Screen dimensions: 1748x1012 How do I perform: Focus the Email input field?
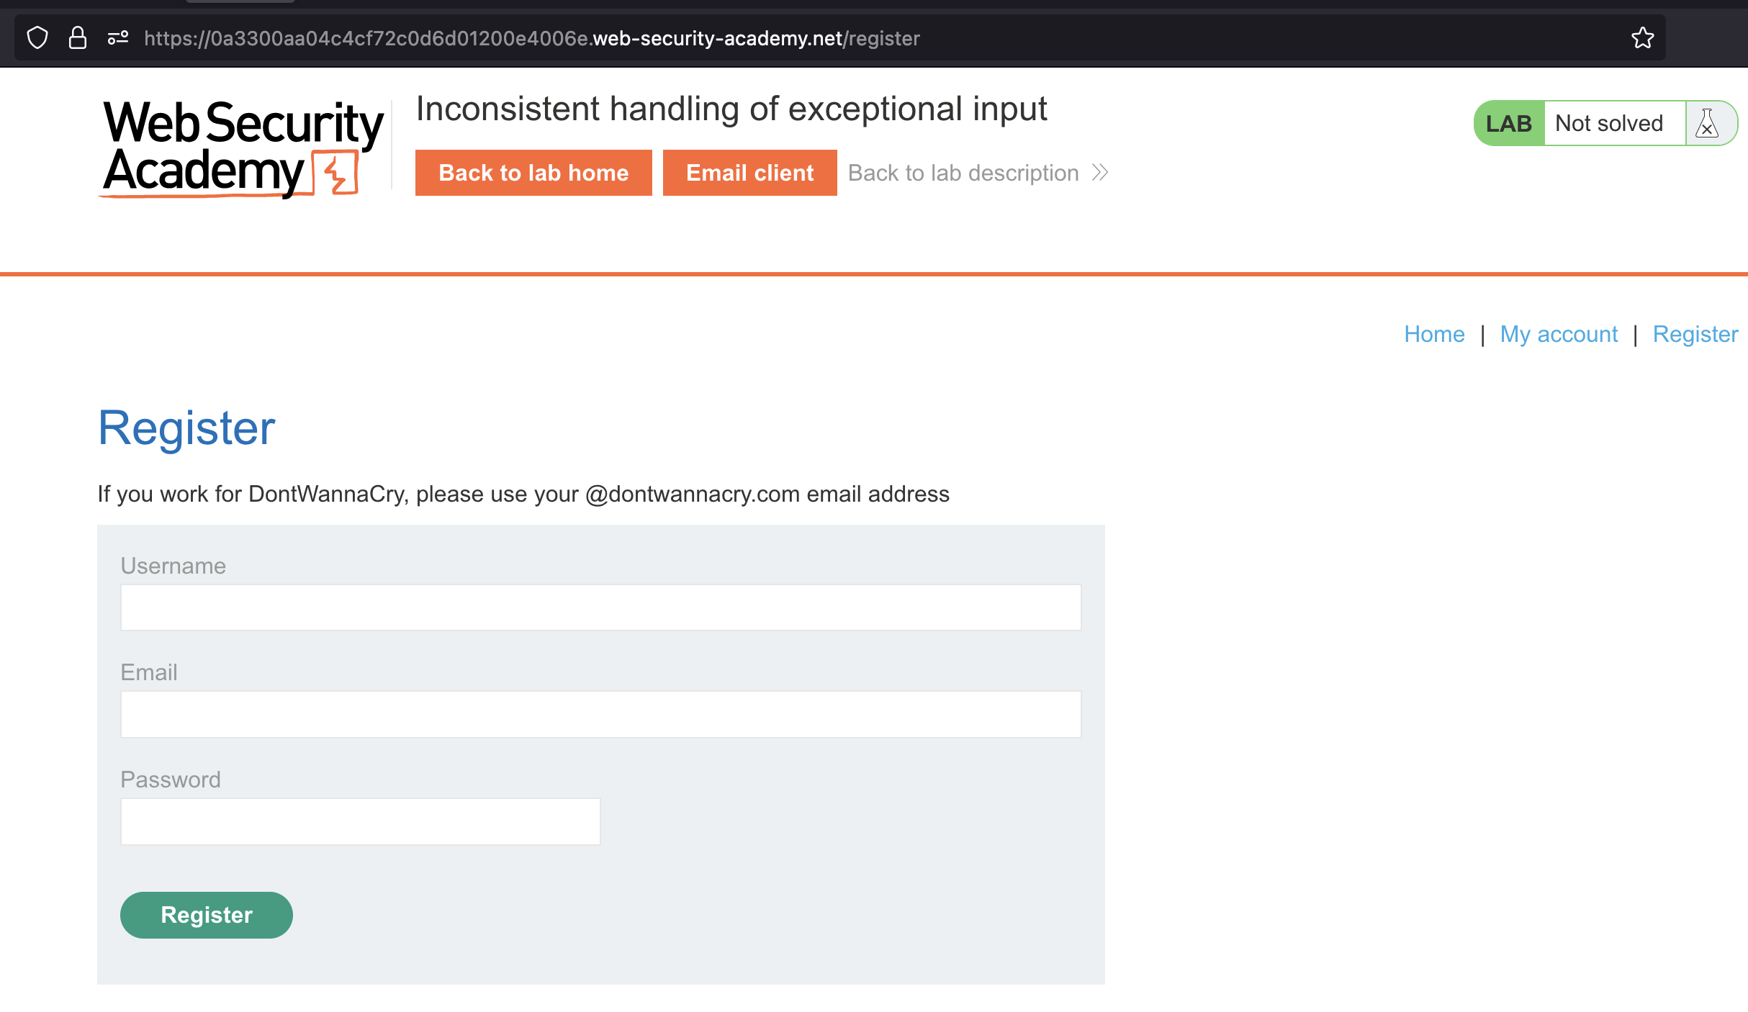click(600, 714)
